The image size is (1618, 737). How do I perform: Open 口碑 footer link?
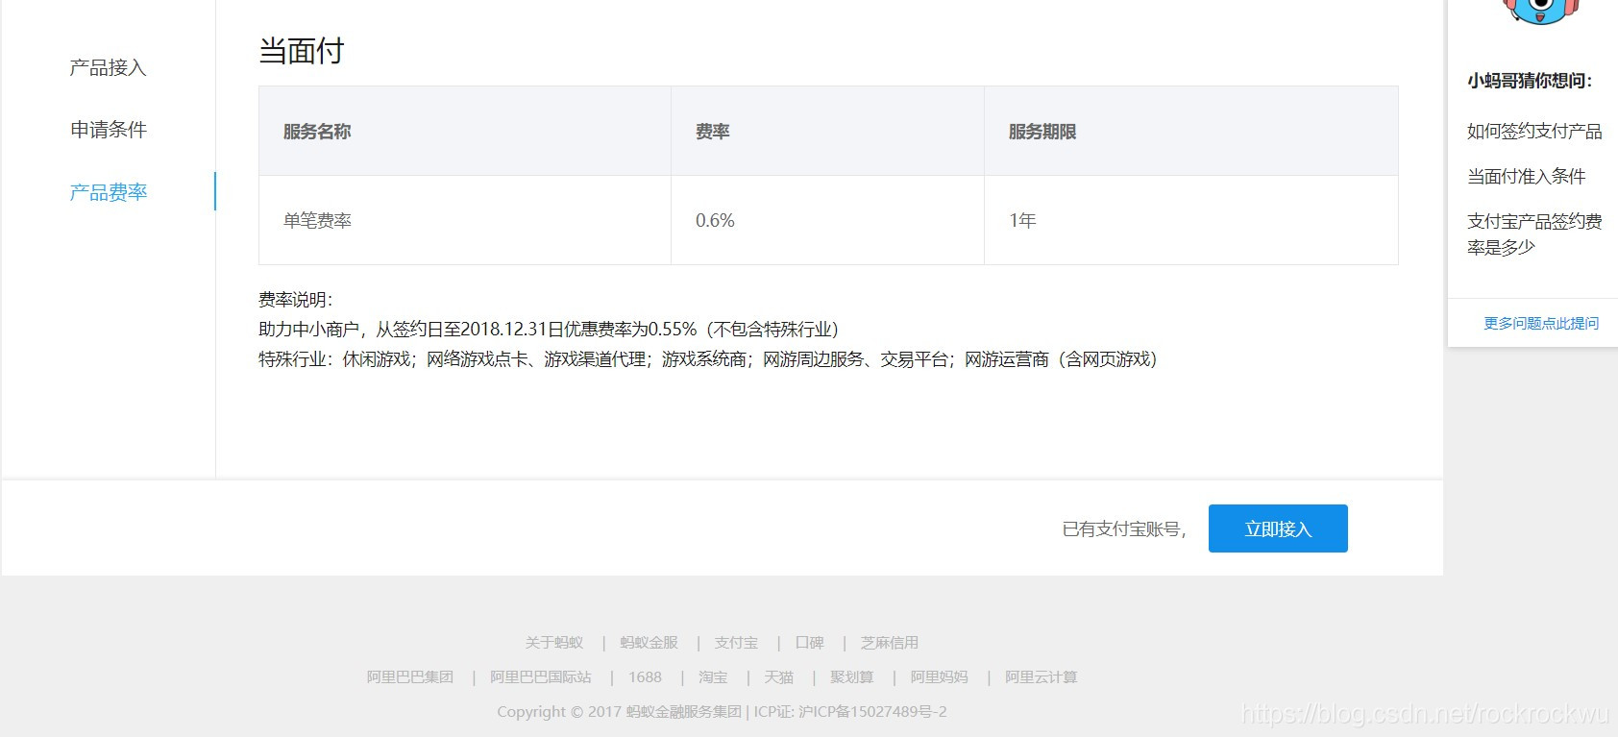[x=809, y=643]
